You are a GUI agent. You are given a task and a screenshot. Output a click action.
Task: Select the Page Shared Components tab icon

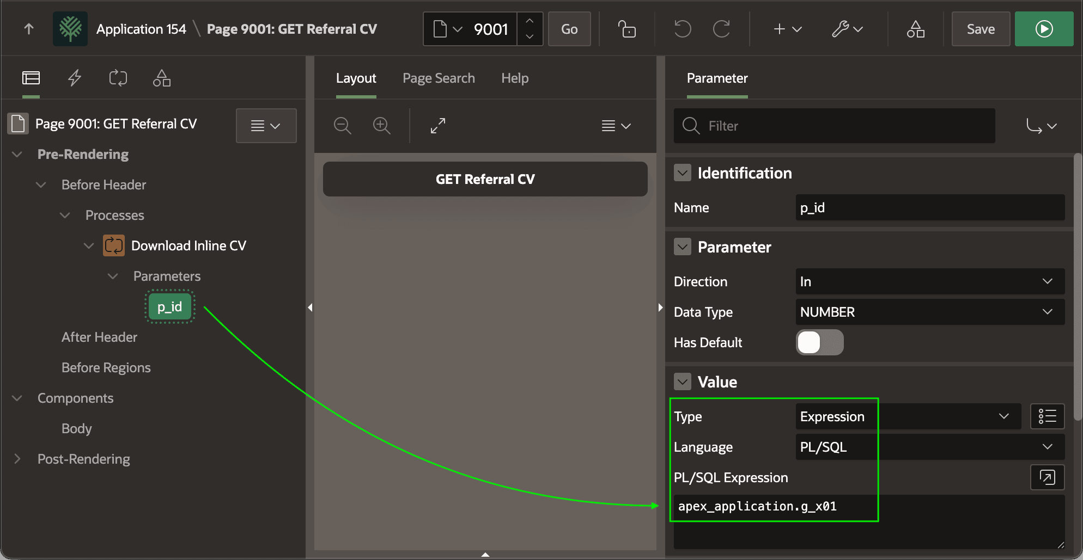click(x=162, y=78)
